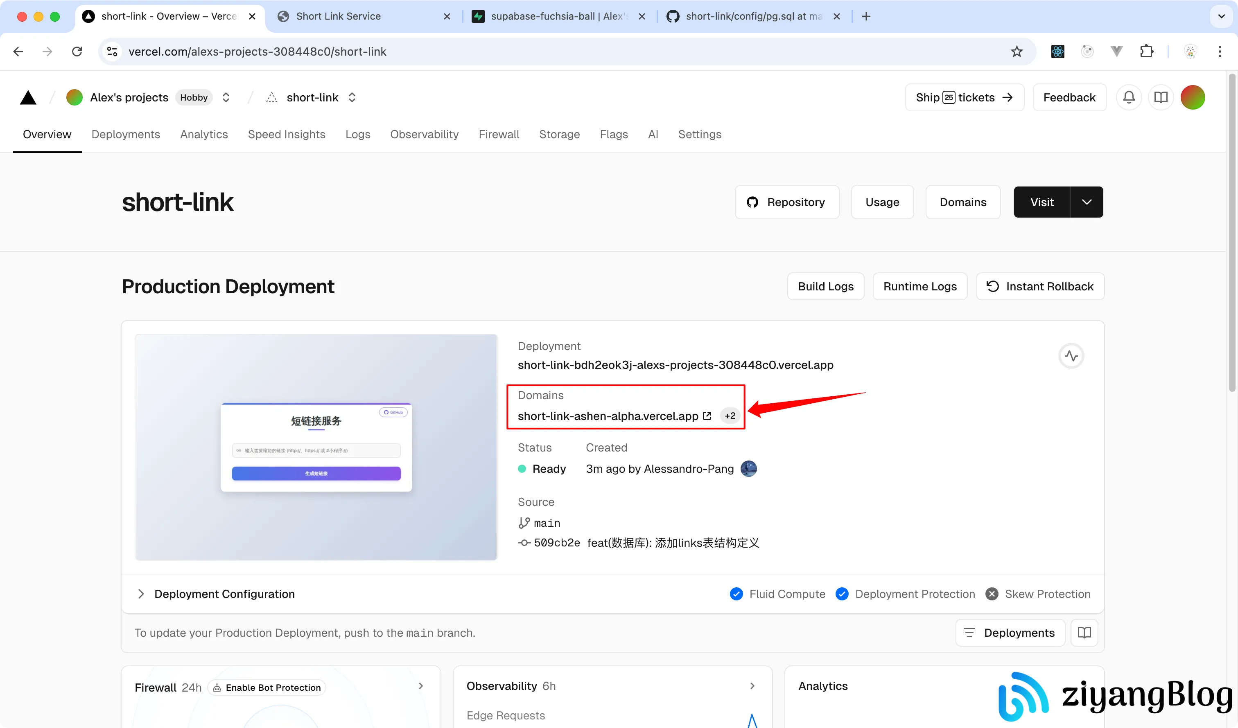Open a new browser tab
The height and width of the screenshot is (728, 1238).
point(866,16)
